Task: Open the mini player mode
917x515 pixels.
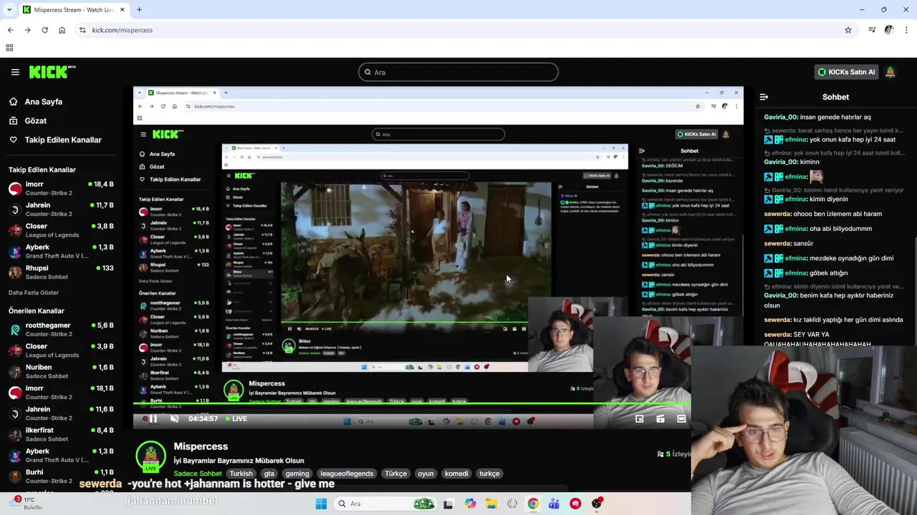Action: point(640,418)
